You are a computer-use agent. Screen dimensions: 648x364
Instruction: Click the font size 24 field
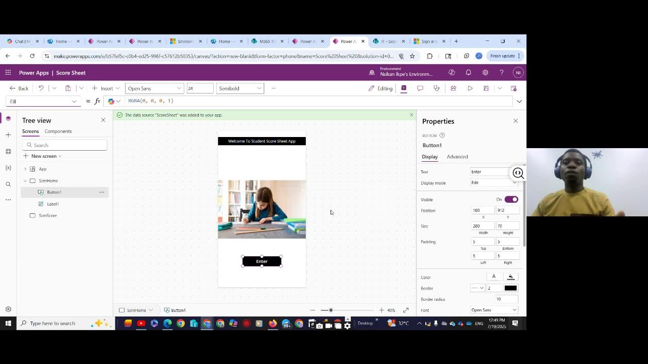pyautogui.click(x=200, y=88)
